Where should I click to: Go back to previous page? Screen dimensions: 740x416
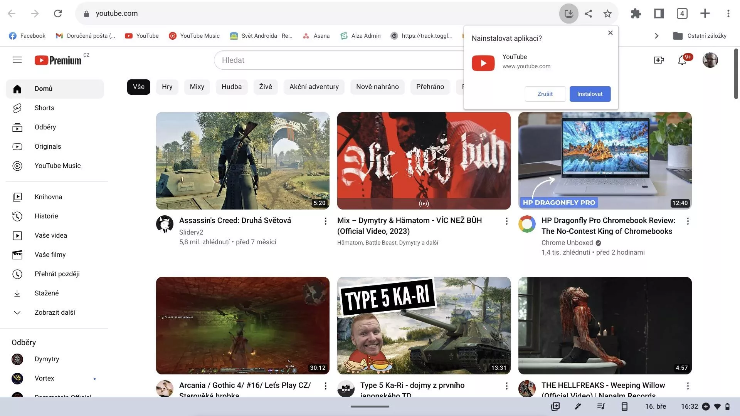pos(12,13)
